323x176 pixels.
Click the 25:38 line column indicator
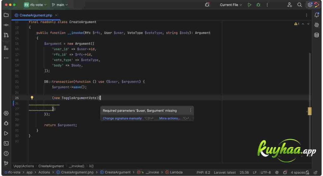244,172
